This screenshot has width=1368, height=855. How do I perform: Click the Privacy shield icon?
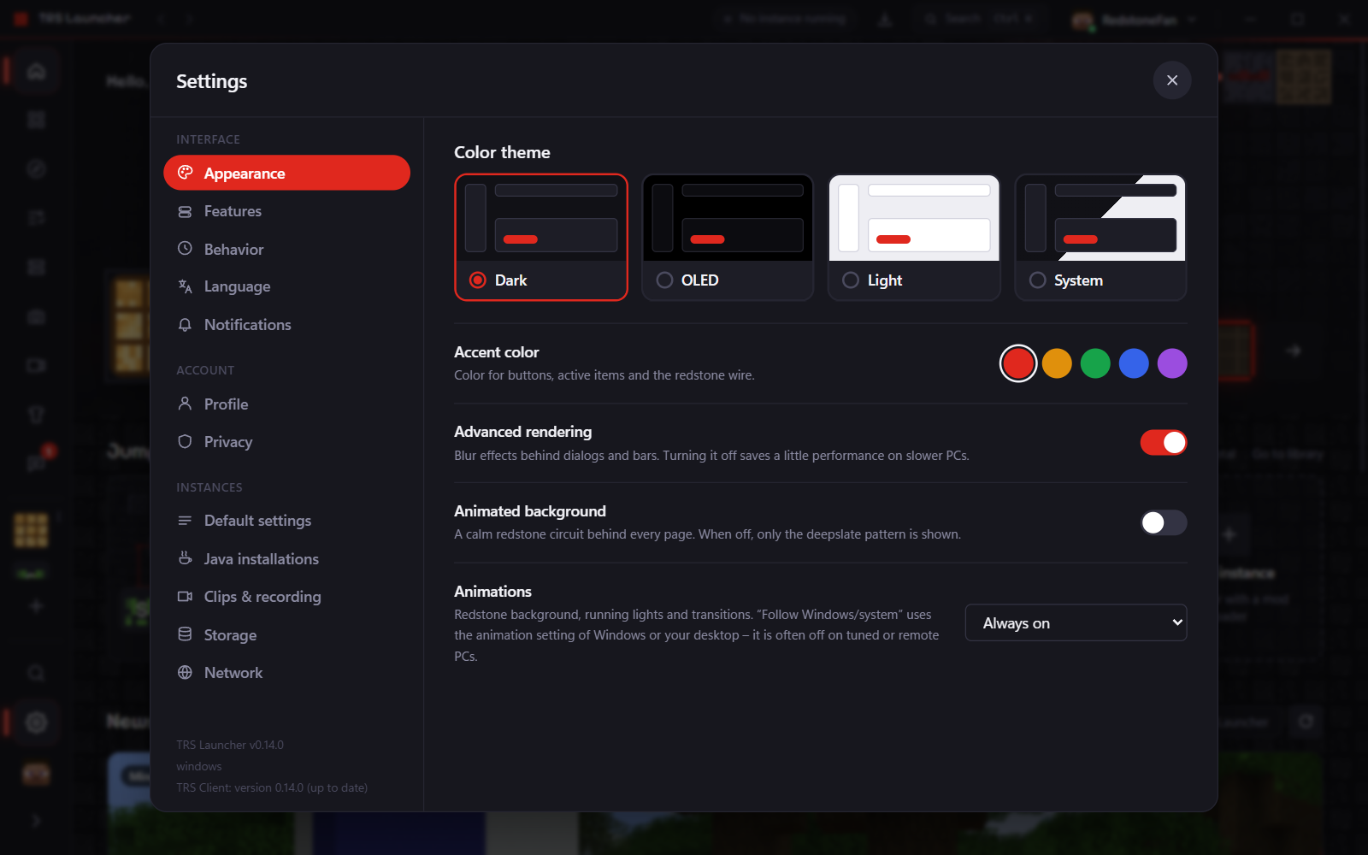(x=185, y=441)
